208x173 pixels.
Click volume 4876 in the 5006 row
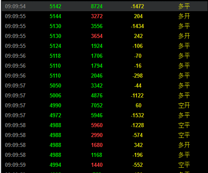tap(97, 95)
